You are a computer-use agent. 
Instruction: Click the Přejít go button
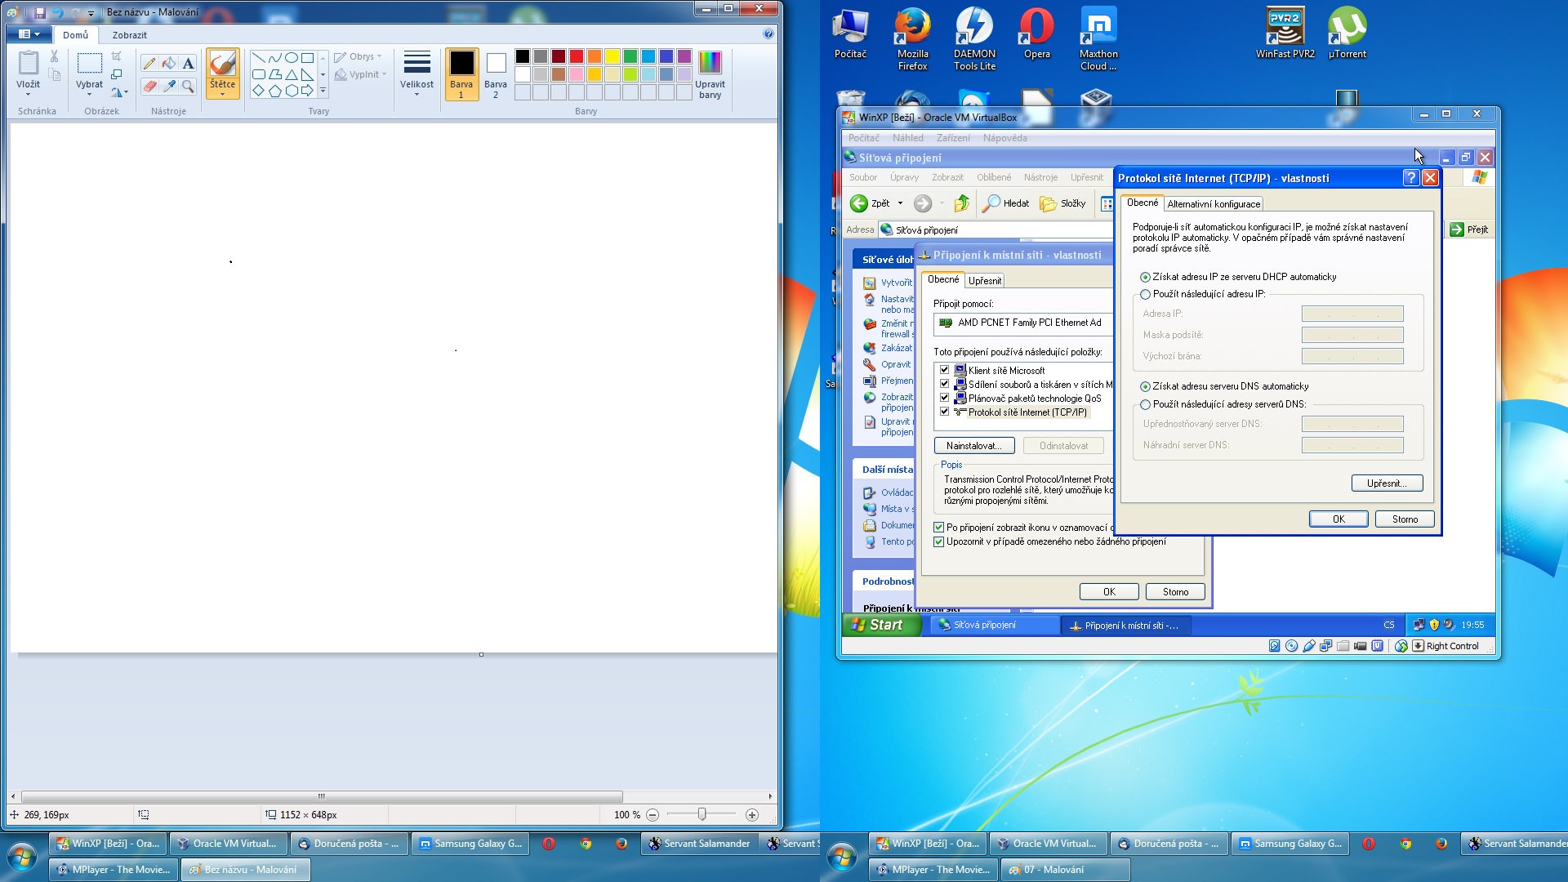(x=1468, y=229)
